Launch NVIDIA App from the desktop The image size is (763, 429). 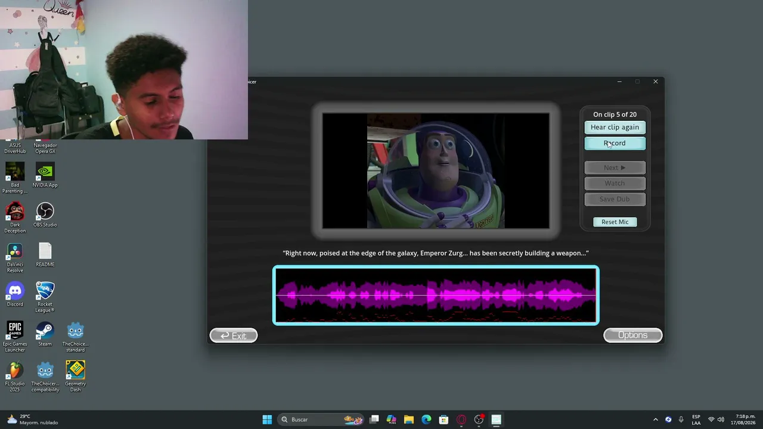(x=45, y=175)
